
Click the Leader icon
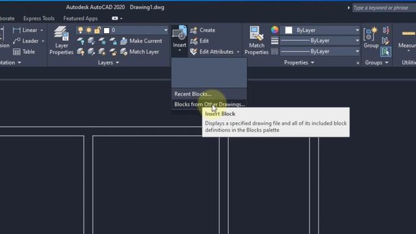pos(16,41)
